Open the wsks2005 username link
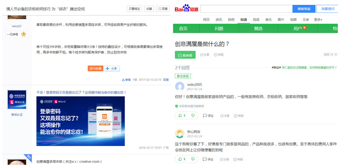340x167 pixels. click(195, 85)
